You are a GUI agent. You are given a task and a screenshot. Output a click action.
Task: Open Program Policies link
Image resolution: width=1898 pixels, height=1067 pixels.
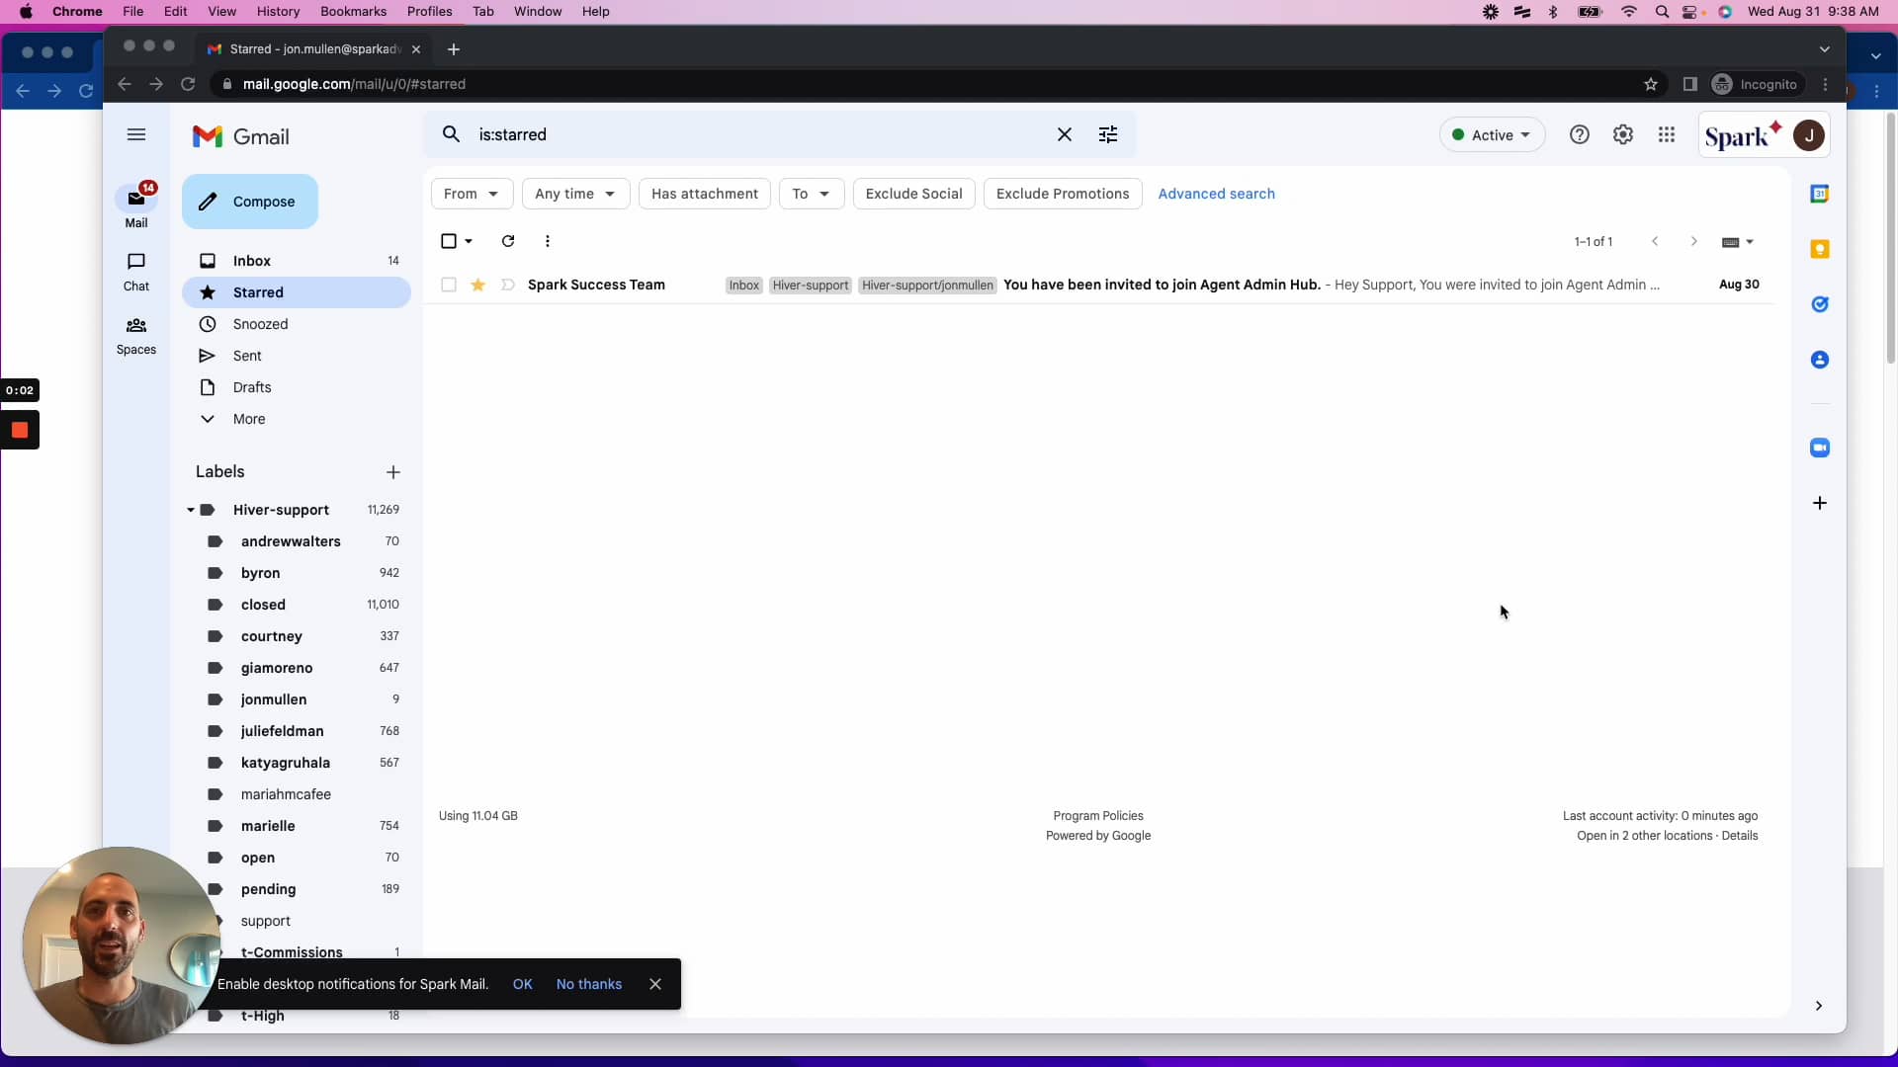point(1098,816)
